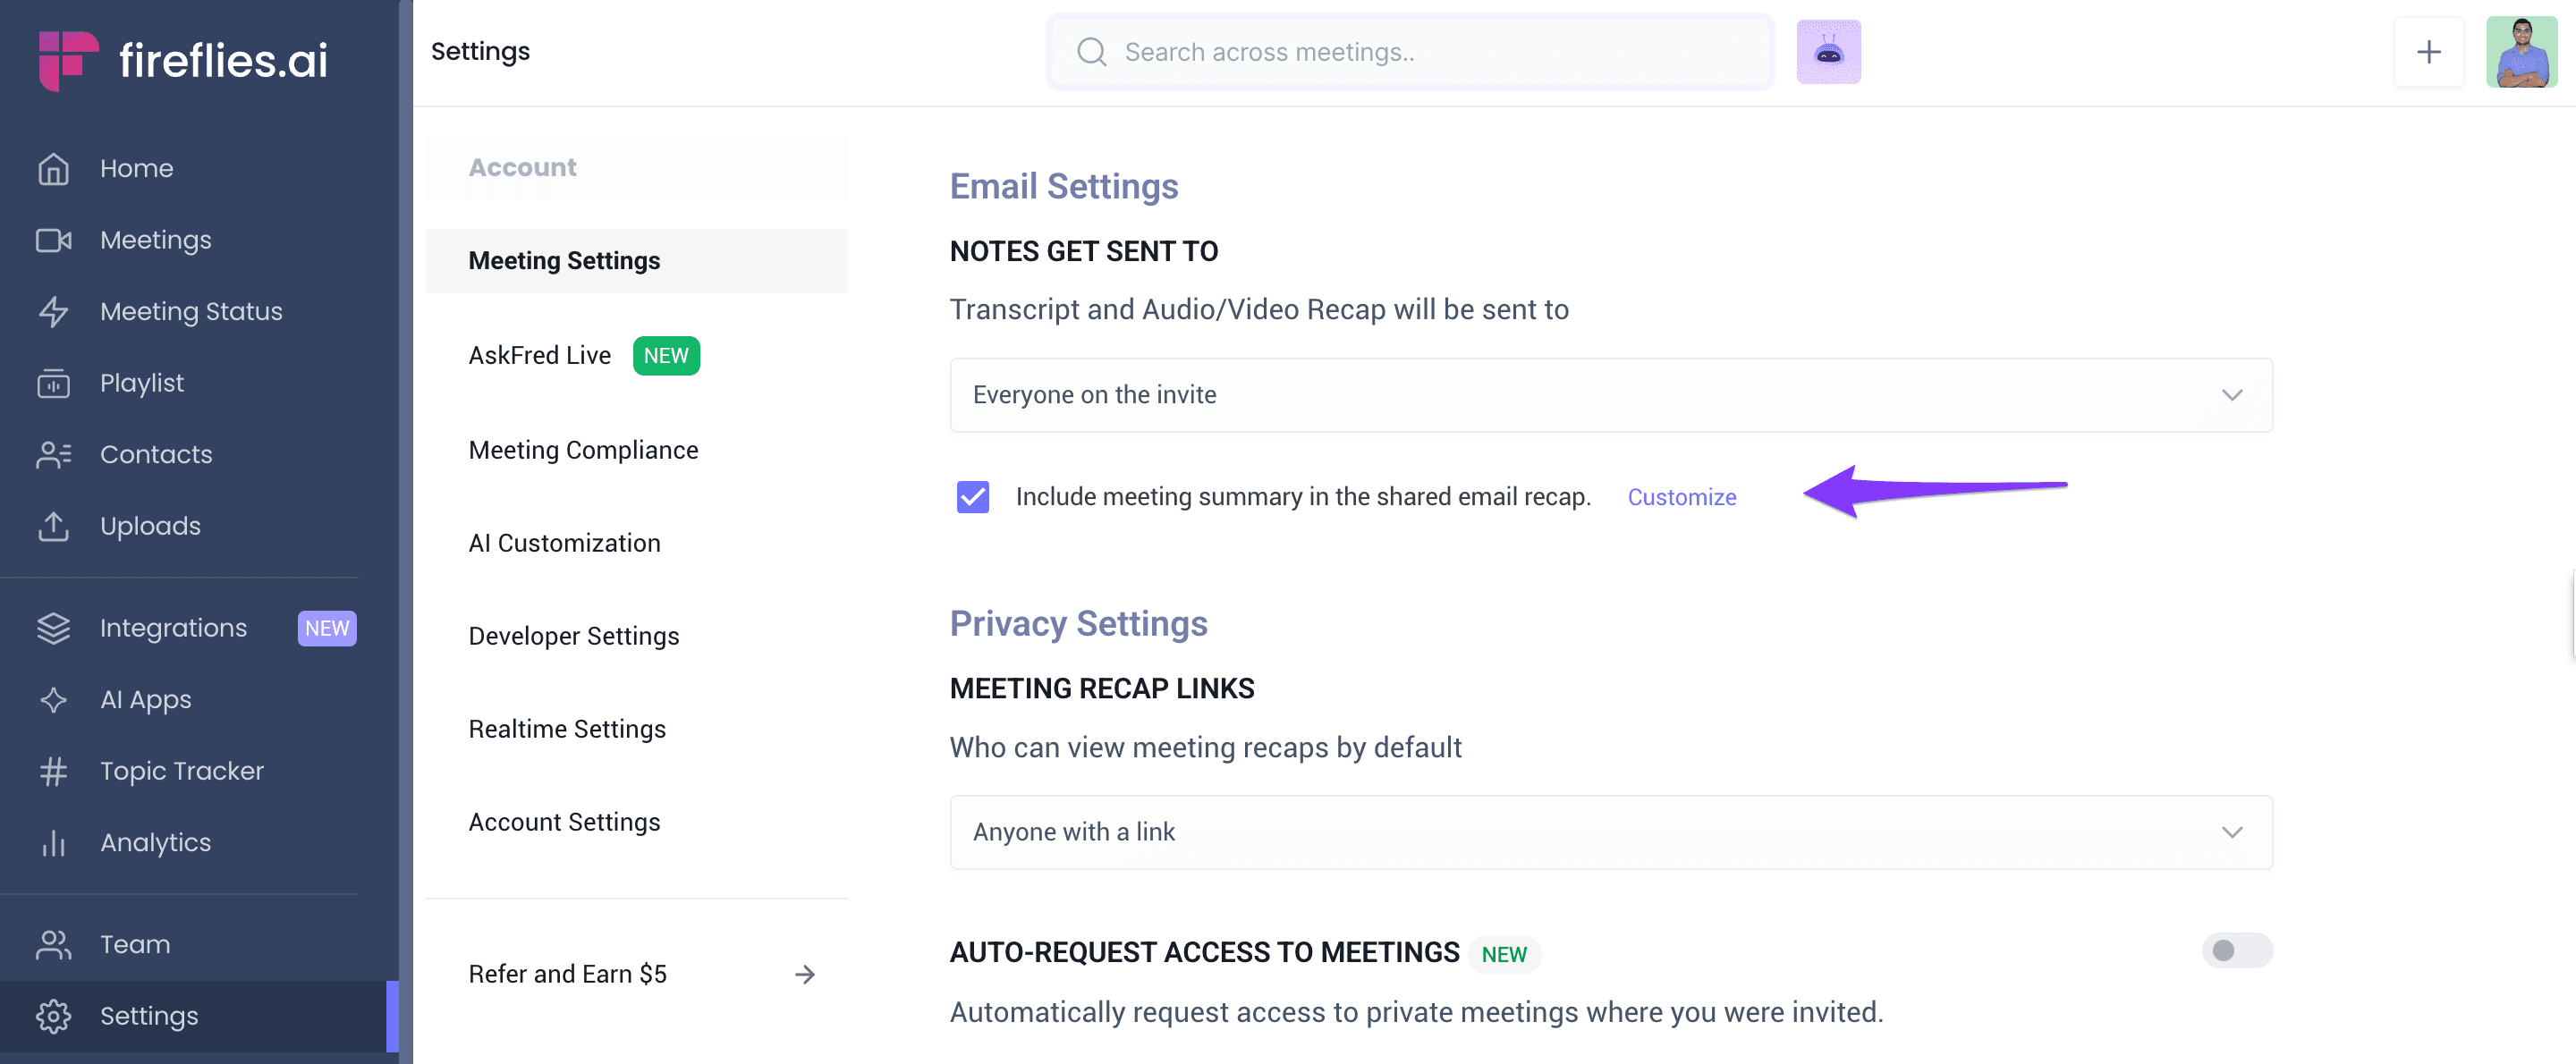Expand the meeting recap links chevron

(2231, 832)
